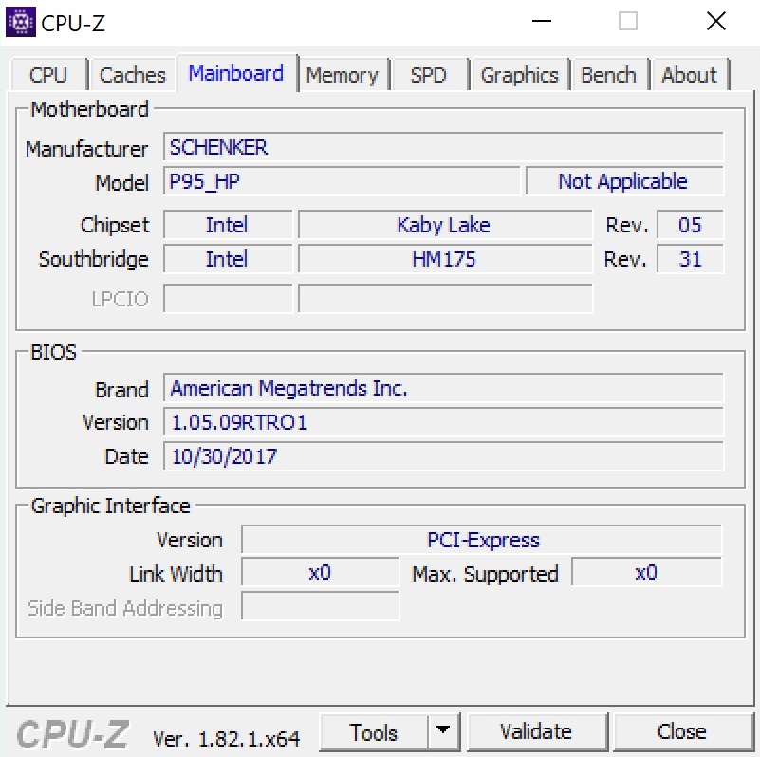This screenshot has height=757, width=760.
Task: Click the Close button at bottom
Action: [x=682, y=731]
